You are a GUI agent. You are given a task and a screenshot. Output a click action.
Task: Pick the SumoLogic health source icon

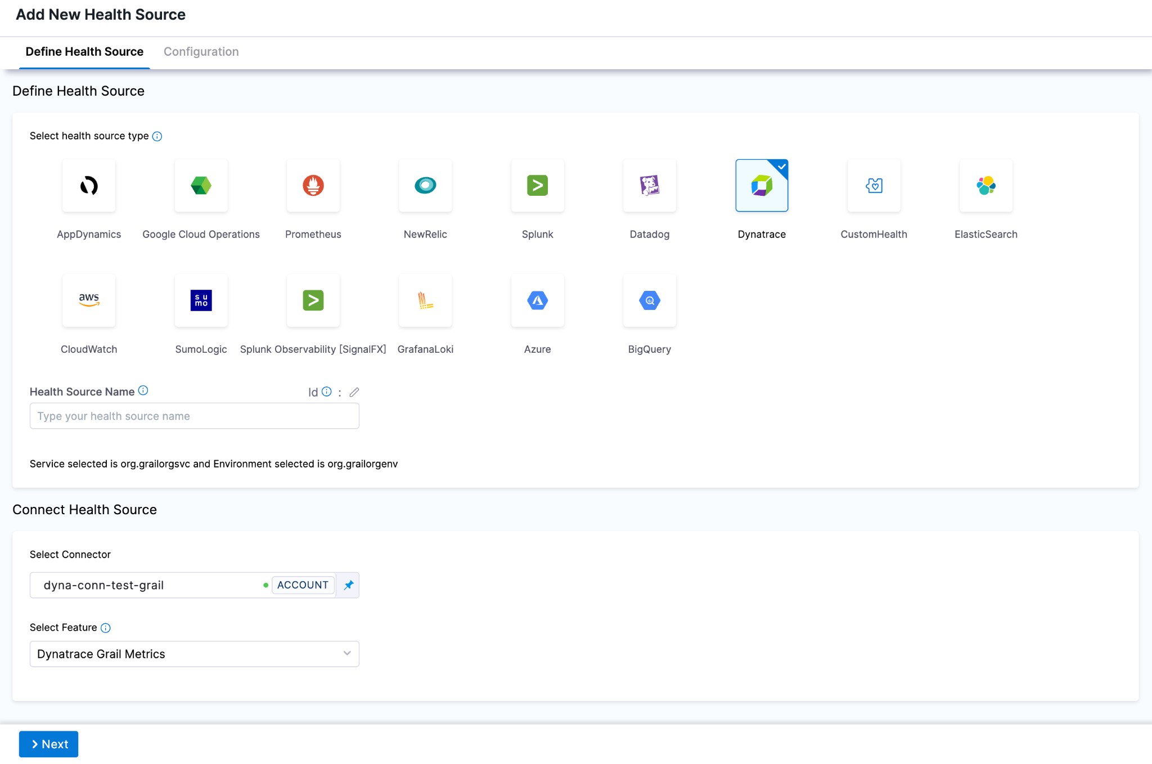click(200, 300)
